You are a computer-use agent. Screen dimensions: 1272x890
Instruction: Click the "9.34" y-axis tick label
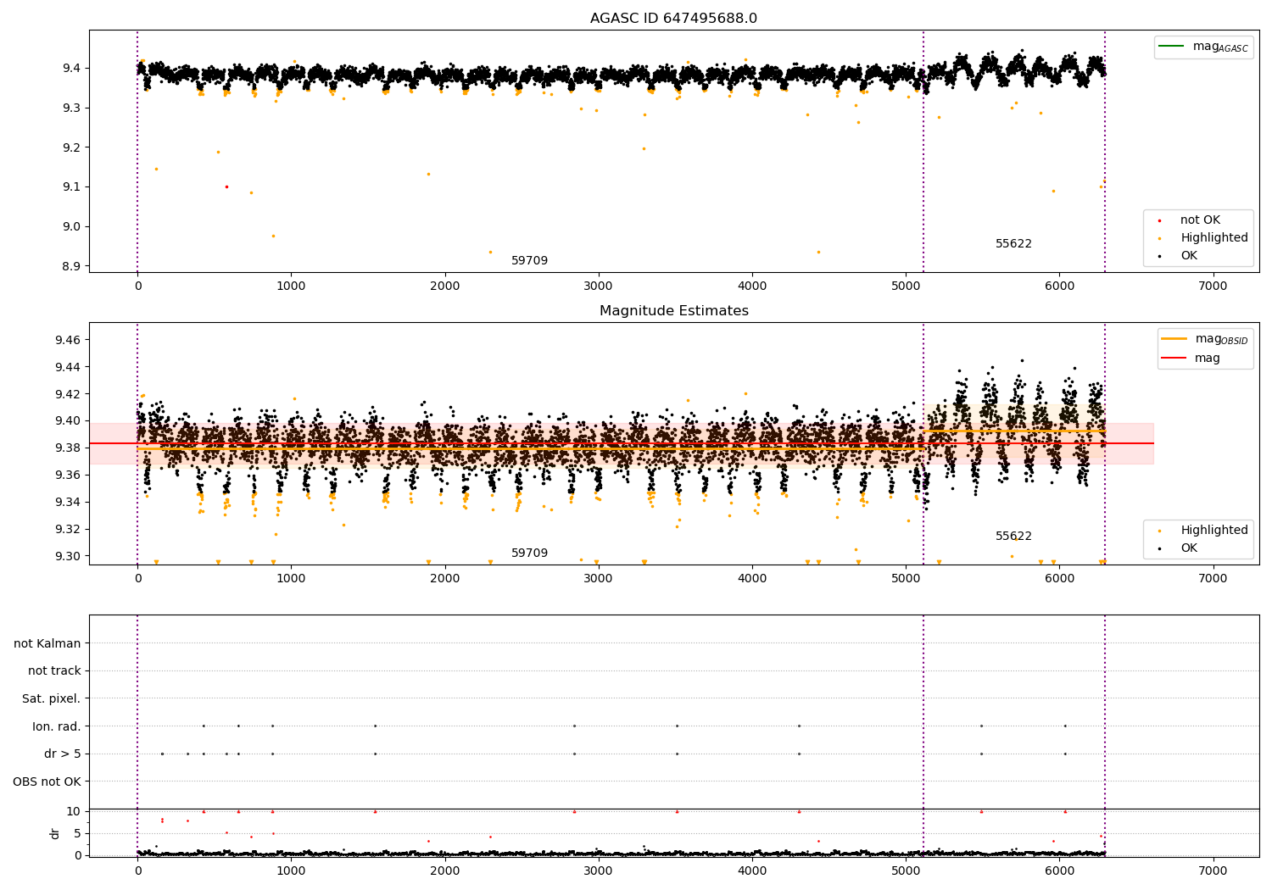point(66,502)
